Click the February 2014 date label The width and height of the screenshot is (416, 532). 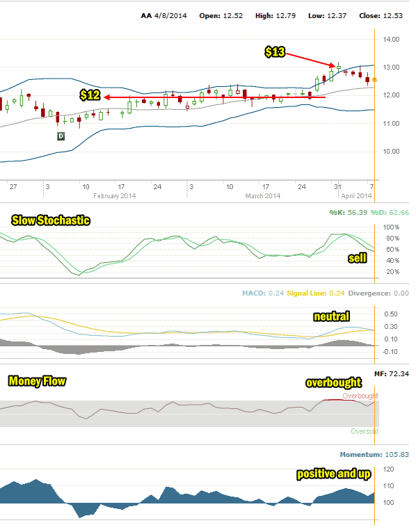[115, 196]
